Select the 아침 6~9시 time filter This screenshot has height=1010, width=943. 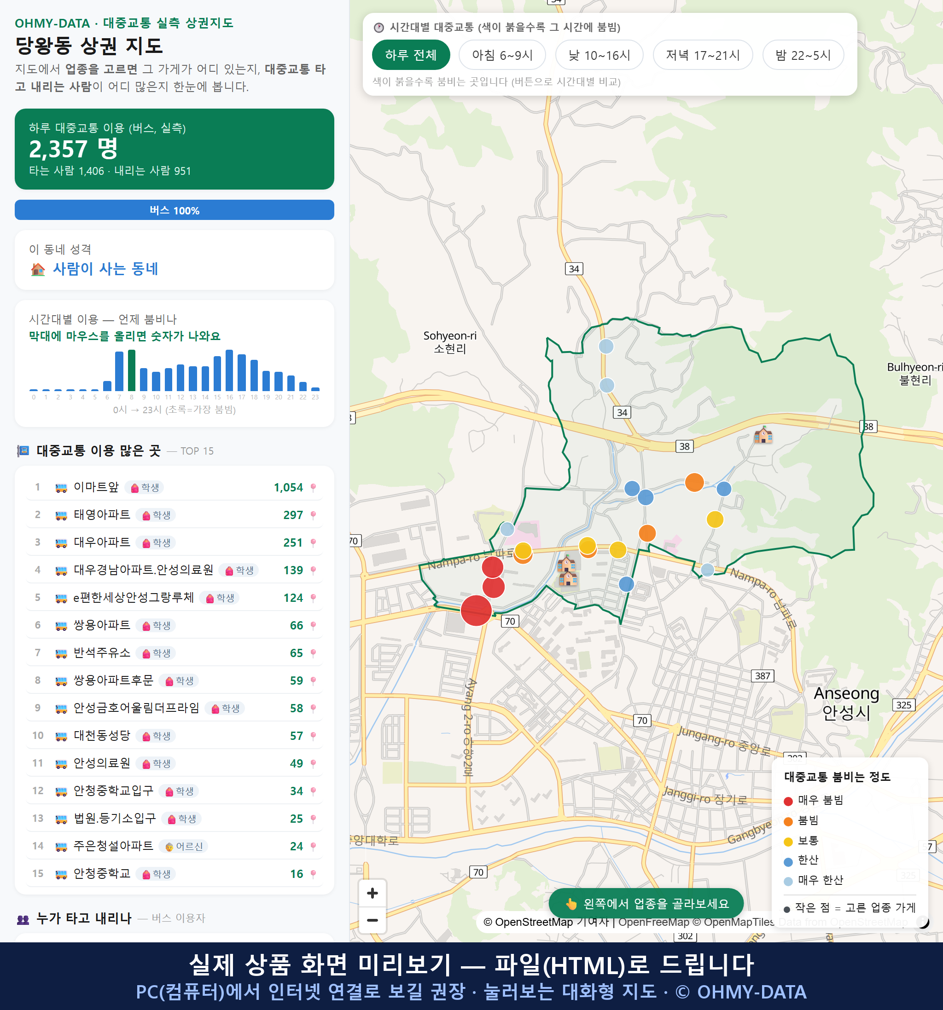pos(502,55)
